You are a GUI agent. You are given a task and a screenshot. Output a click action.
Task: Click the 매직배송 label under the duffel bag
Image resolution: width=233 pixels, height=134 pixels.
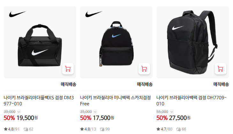pyautogui.click(x=69, y=84)
